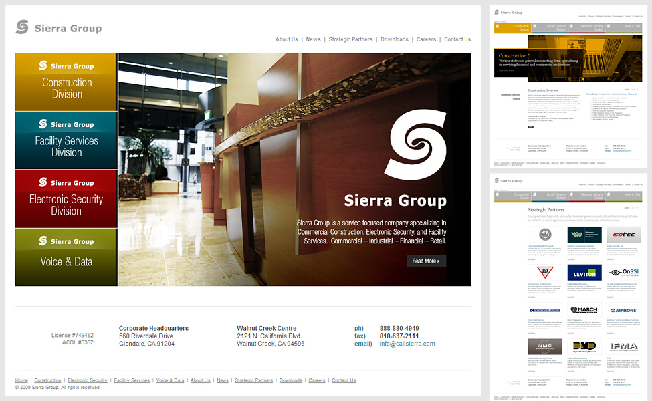The width and height of the screenshot is (652, 401).
Task: Open Downloads in the main top navigation
Action: tap(394, 39)
